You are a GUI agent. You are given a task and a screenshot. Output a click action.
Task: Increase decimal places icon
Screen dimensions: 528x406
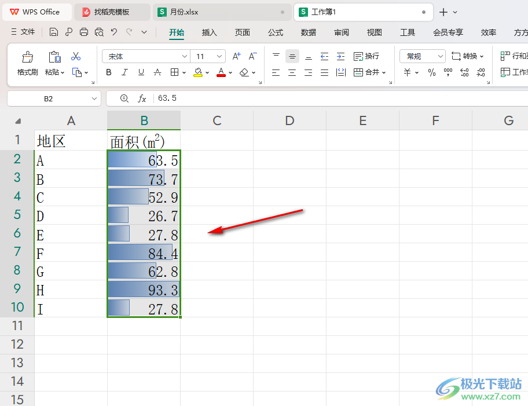click(x=464, y=72)
